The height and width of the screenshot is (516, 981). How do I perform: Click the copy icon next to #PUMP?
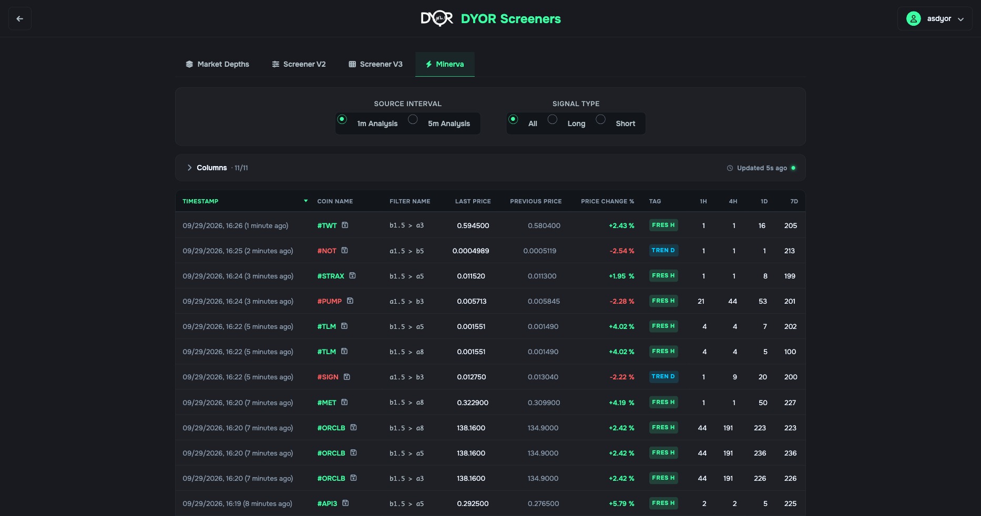[x=350, y=301]
